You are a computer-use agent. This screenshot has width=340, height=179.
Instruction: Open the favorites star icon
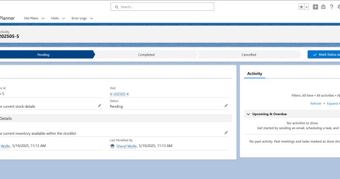(301, 7)
